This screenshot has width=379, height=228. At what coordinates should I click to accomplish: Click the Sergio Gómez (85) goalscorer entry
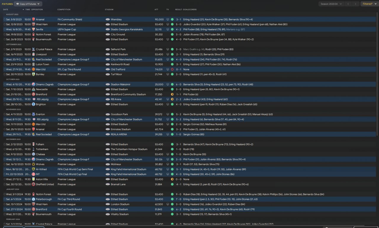click(x=194, y=134)
